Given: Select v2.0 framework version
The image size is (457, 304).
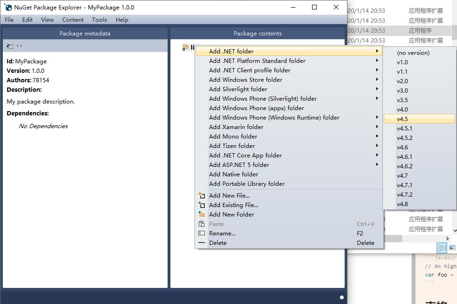Looking at the screenshot, I should pos(419,81).
